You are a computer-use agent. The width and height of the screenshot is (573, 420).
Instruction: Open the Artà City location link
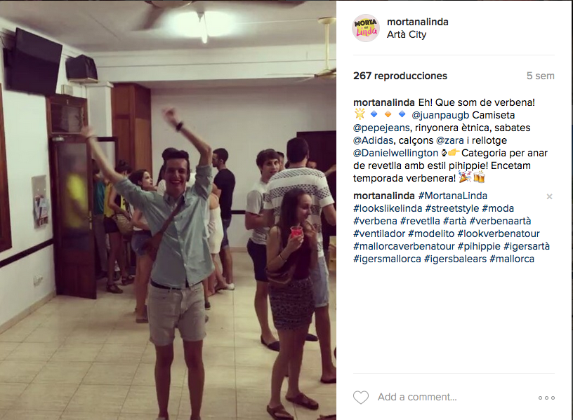pyautogui.click(x=407, y=34)
